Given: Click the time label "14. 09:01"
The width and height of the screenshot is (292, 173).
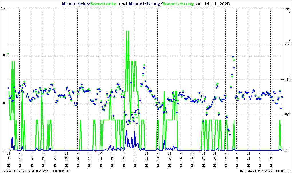Looking at the screenshot, I should click(113, 160).
